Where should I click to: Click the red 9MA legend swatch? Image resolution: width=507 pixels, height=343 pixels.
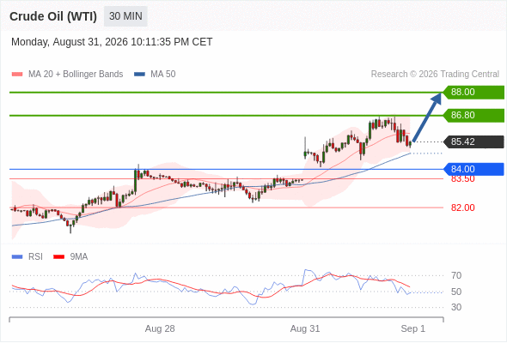[x=58, y=257]
